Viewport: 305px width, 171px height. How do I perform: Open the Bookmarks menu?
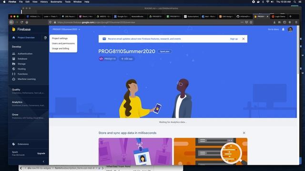pos(56,2)
